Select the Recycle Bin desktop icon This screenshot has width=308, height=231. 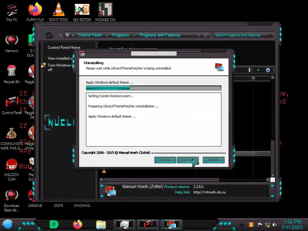click(x=12, y=75)
